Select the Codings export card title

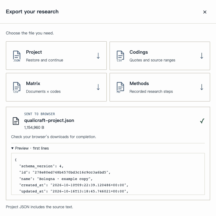coord(139,52)
